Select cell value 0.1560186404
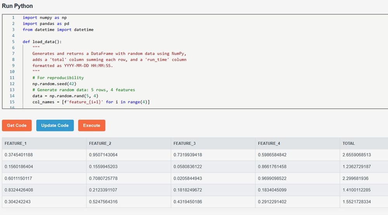The width and height of the screenshot is (388, 215). coord(19,167)
